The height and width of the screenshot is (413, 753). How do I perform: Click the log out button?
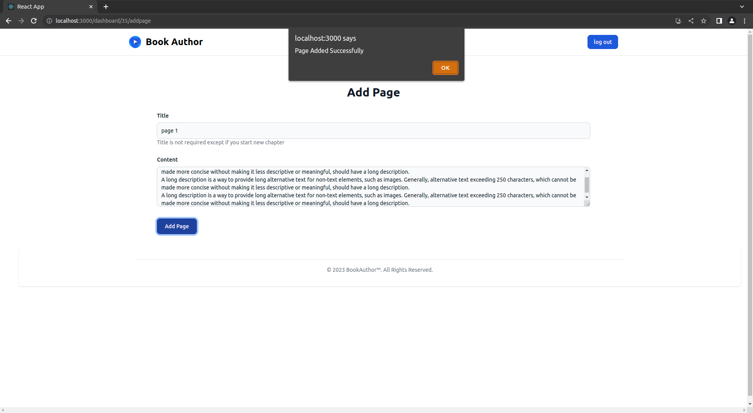click(602, 42)
